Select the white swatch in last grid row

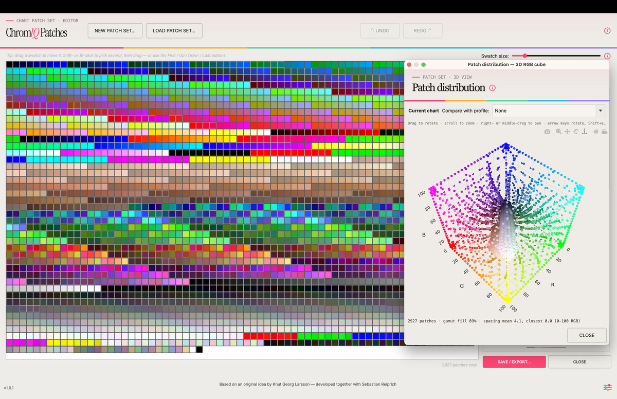pyautogui.click(x=193, y=350)
